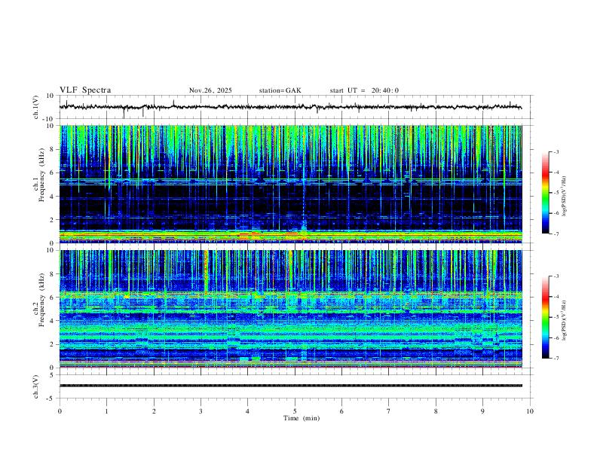Click the "1" tick on the Time axis
This screenshot has width=597, height=461.
pyautogui.click(x=106, y=411)
